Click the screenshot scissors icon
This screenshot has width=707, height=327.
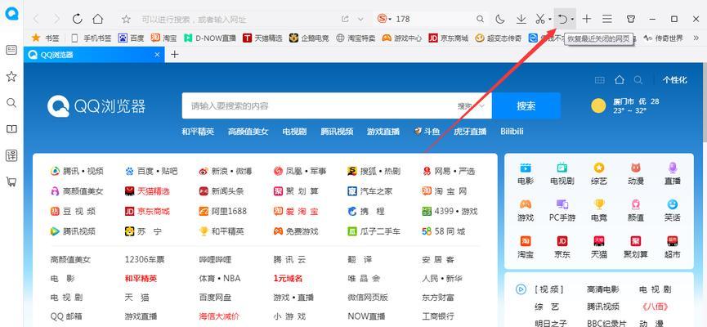[x=539, y=19]
